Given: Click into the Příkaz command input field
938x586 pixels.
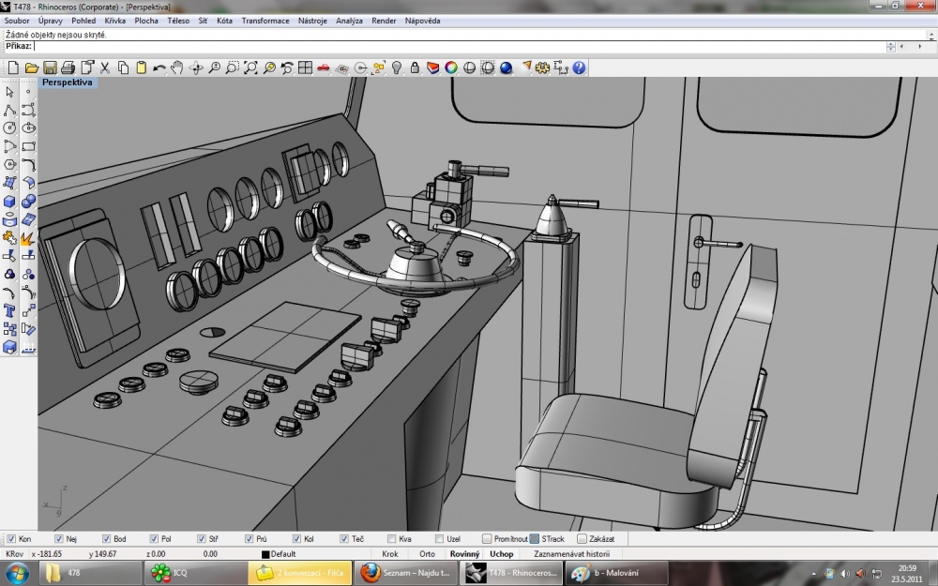Looking at the screenshot, I should click(x=460, y=46).
